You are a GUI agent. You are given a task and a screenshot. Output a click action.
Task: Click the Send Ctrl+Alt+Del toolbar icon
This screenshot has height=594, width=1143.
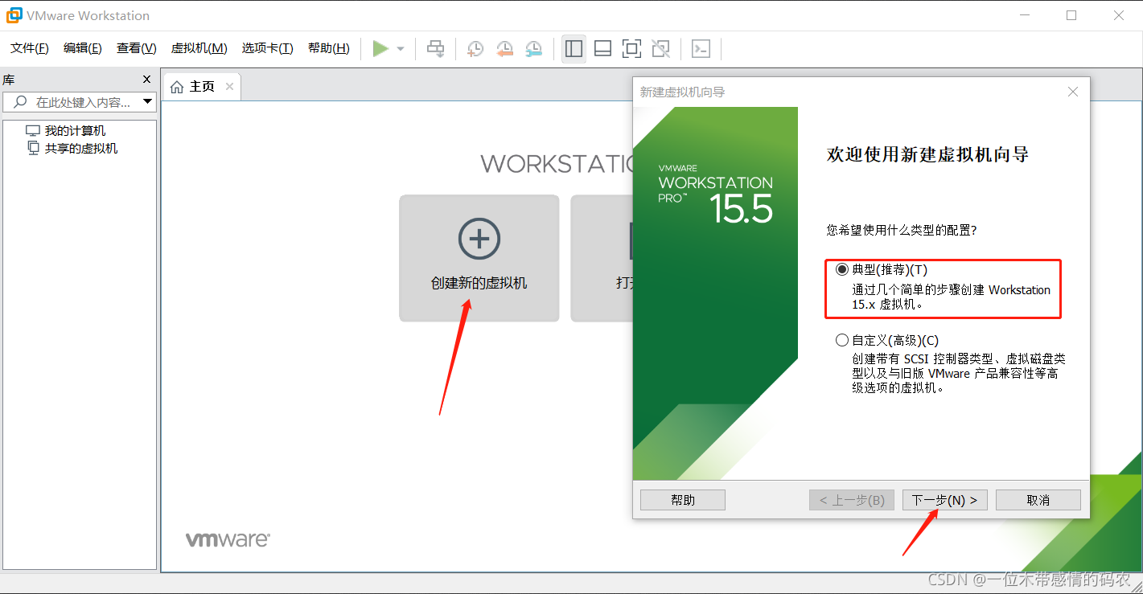coord(435,49)
